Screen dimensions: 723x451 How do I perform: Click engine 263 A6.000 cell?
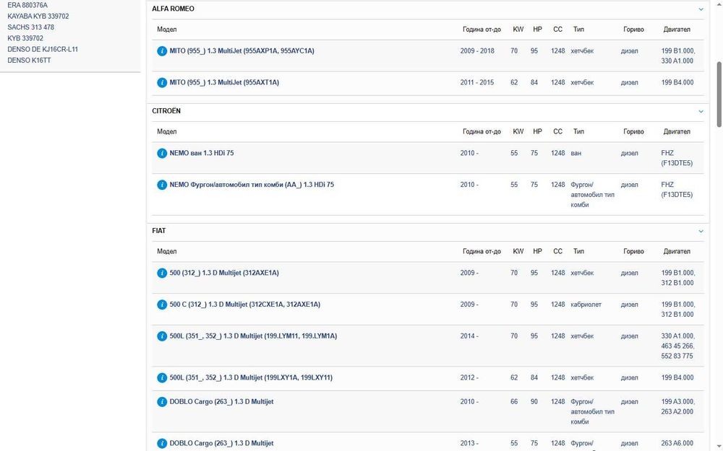(677, 444)
